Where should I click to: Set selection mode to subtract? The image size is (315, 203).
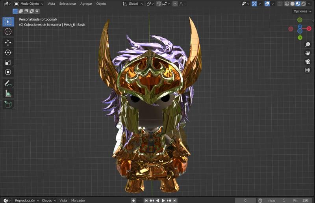(x=26, y=11)
